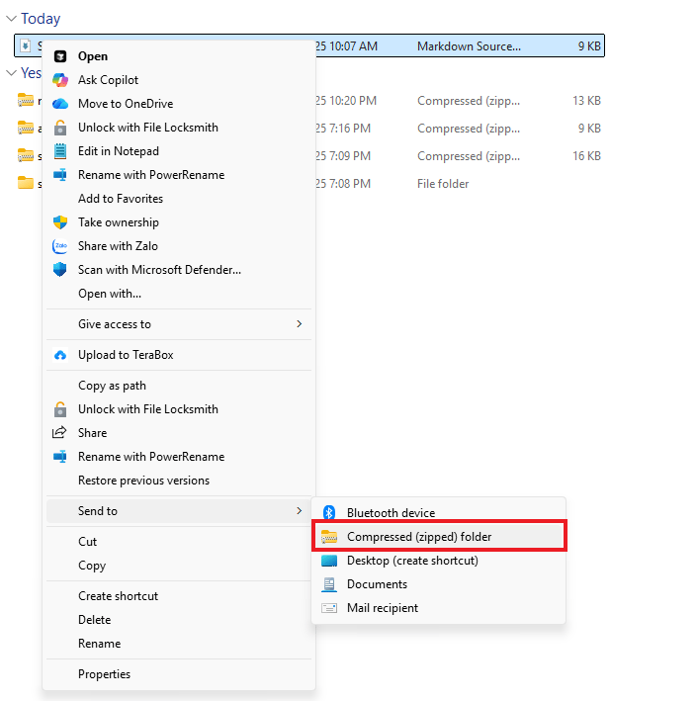Click the zip folder icon in 7:16 PM row
This screenshot has height=701, width=698.
26,128
